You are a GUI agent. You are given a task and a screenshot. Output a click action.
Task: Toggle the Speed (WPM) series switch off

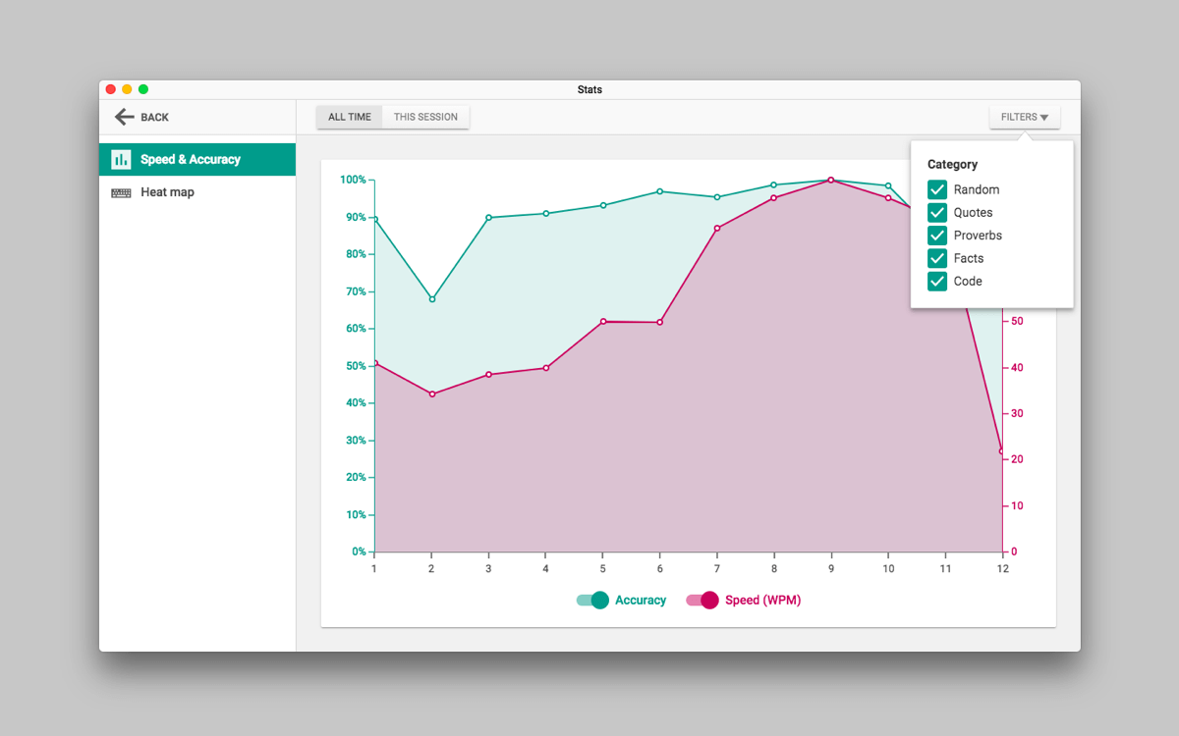pyautogui.click(x=702, y=601)
